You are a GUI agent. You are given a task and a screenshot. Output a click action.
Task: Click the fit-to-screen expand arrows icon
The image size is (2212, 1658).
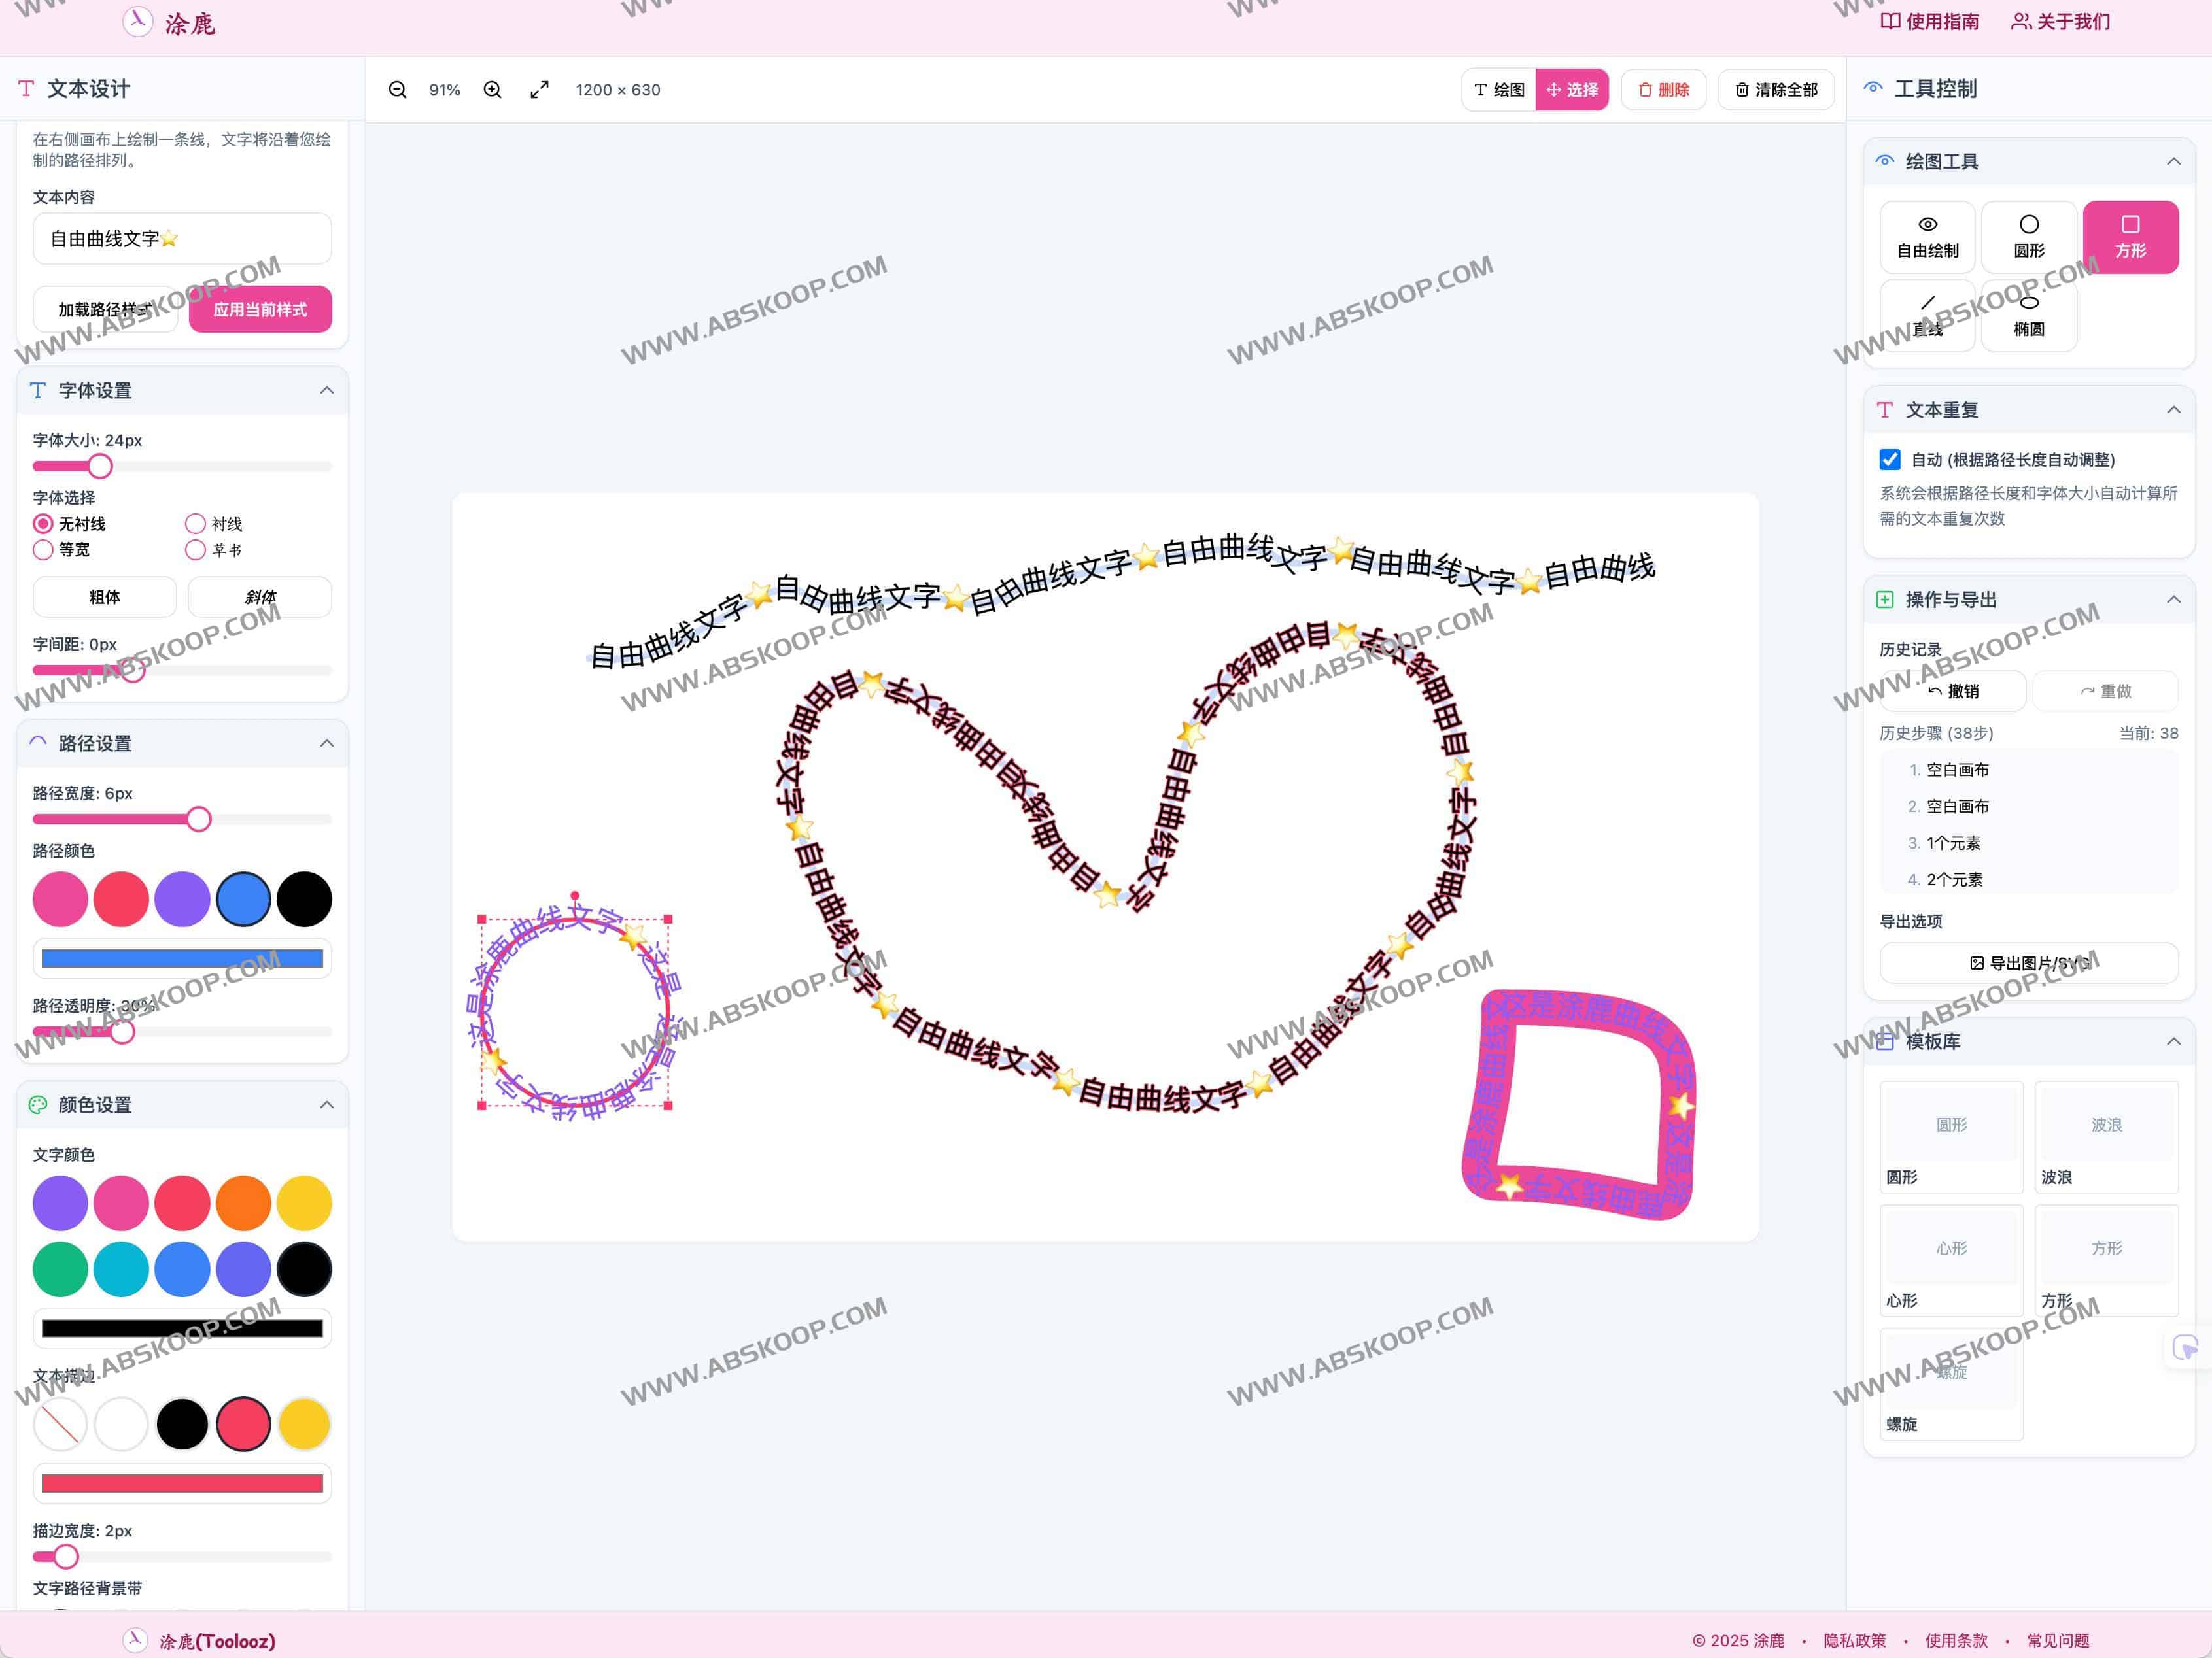539,90
